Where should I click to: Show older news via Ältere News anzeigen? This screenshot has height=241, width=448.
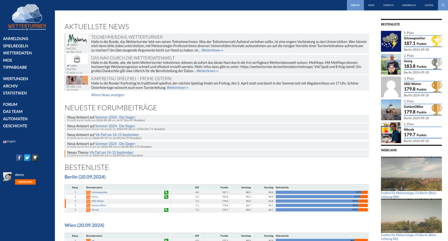point(107,95)
